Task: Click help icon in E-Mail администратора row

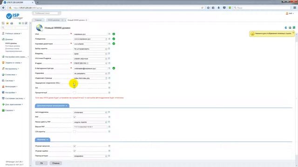Action: [x=109, y=68]
